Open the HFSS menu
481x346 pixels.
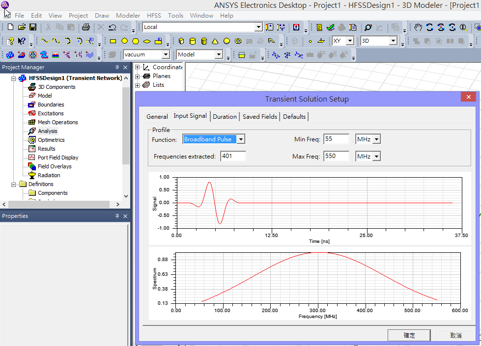[154, 15]
